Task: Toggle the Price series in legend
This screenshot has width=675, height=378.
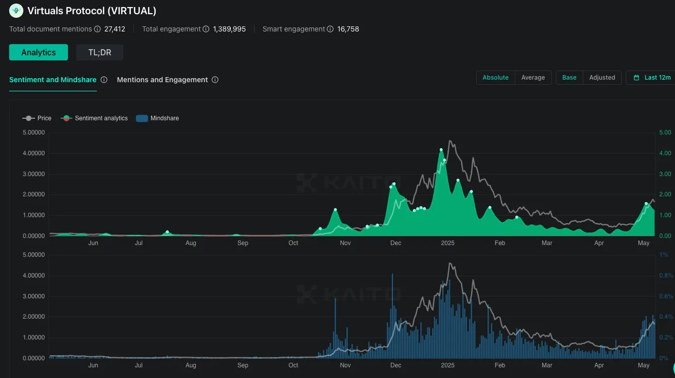Action: pyautogui.click(x=37, y=118)
